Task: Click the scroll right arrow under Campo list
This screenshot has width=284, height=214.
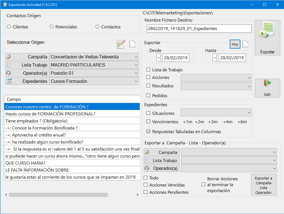Action: point(138,195)
